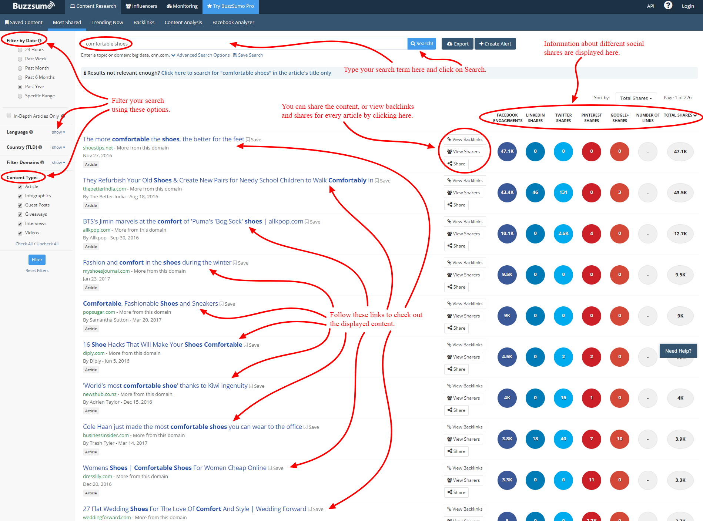
Task: Click Filter by Date info icon
Action: click(x=40, y=41)
